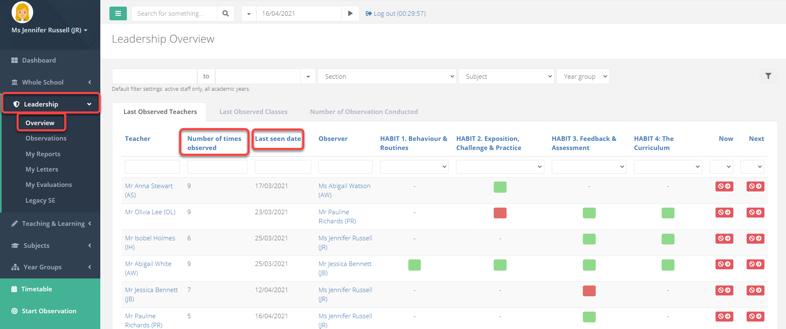Click Jennifer Russell's avatar picture
The height and width of the screenshot is (329, 786).
tap(22, 12)
